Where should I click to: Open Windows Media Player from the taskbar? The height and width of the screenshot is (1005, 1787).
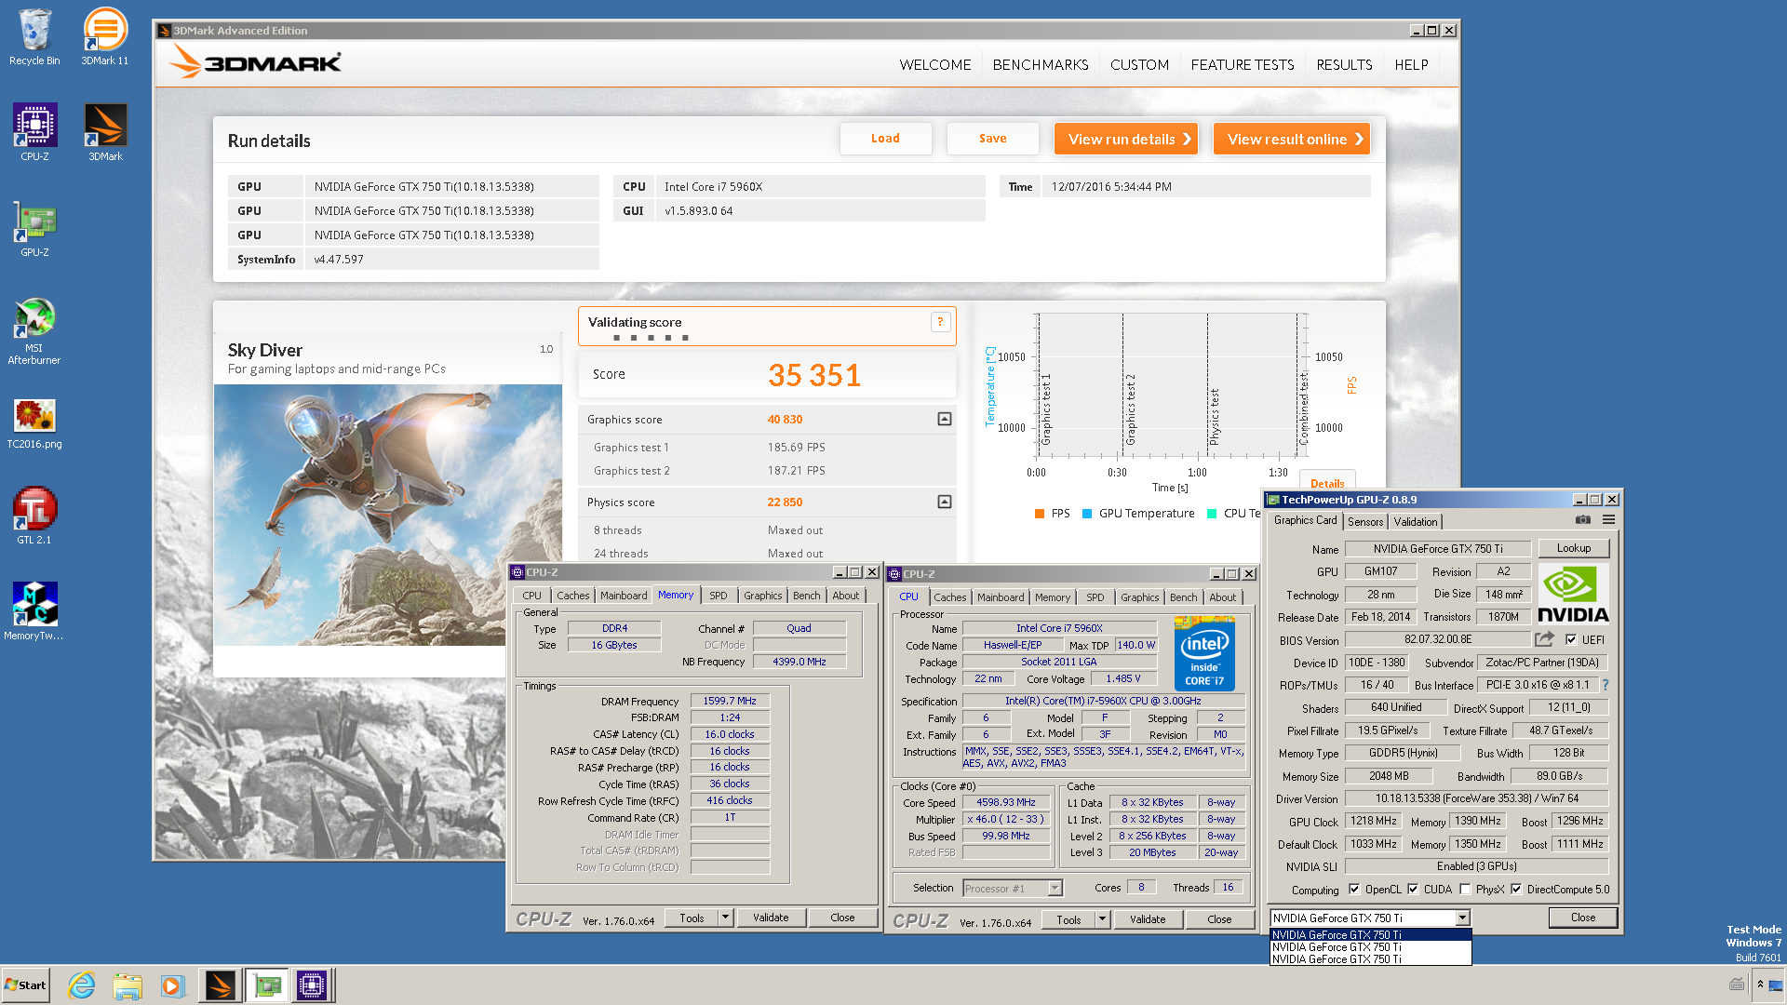pos(172,985)
